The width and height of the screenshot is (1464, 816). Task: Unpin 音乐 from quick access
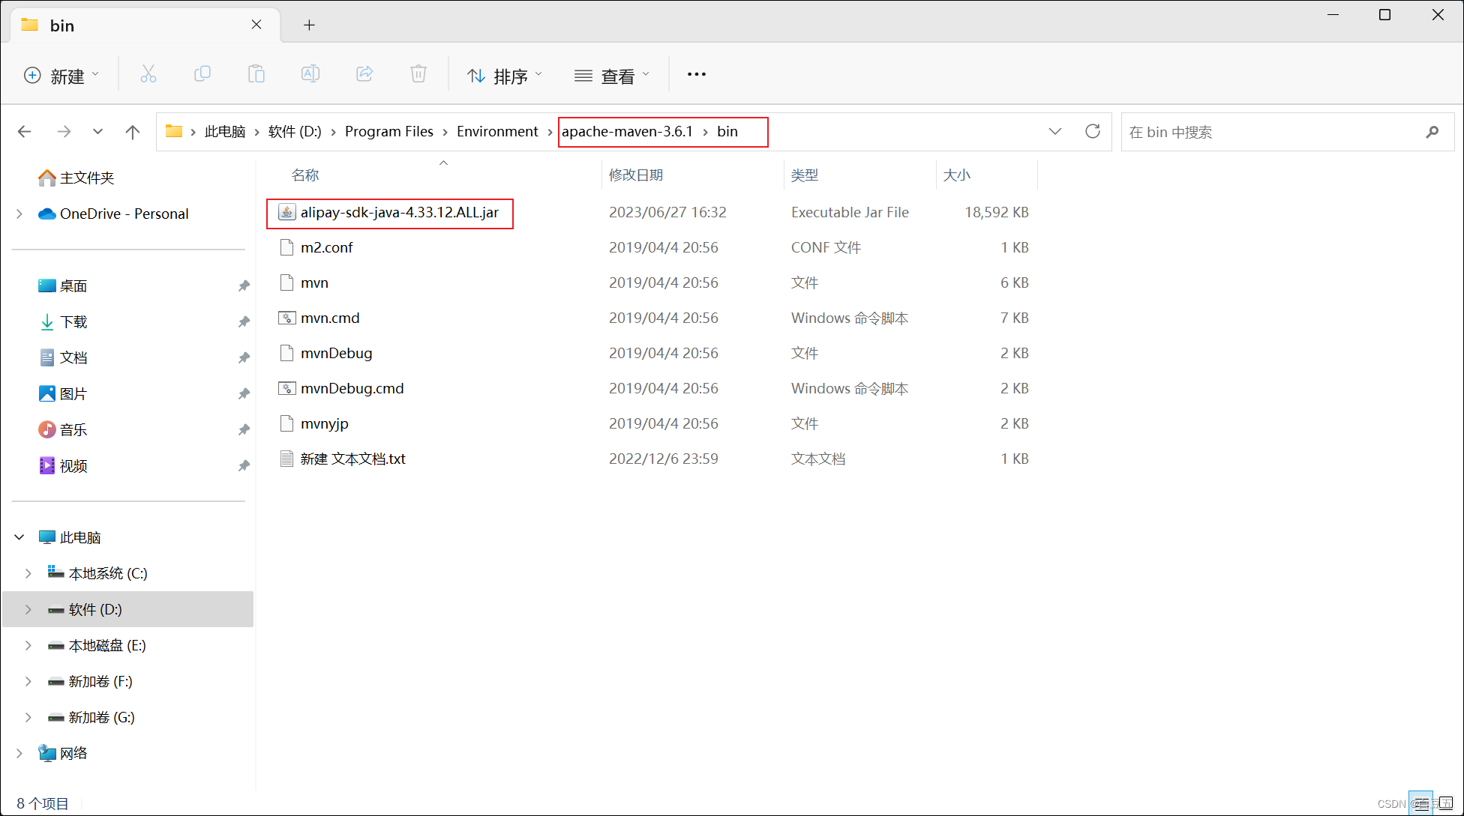point(244,429)
